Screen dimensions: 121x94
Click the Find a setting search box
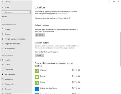(16, 12)
